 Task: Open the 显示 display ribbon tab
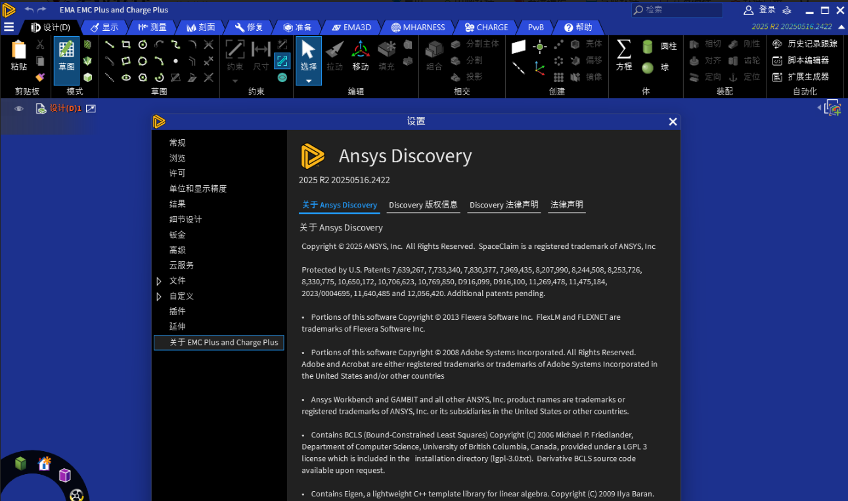click(104, 27)
